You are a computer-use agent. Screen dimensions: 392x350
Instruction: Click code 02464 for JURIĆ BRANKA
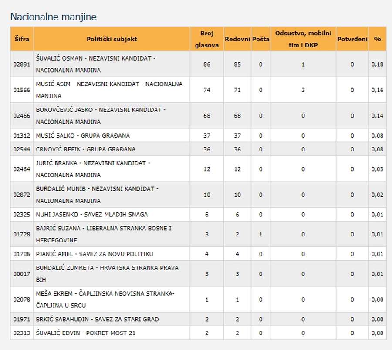coord(21,169)
